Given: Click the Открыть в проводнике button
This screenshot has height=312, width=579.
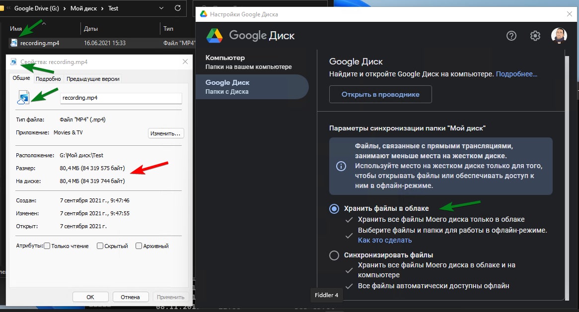Looking at the screenshot, I should pyautogui.click(x=380, y=94).
